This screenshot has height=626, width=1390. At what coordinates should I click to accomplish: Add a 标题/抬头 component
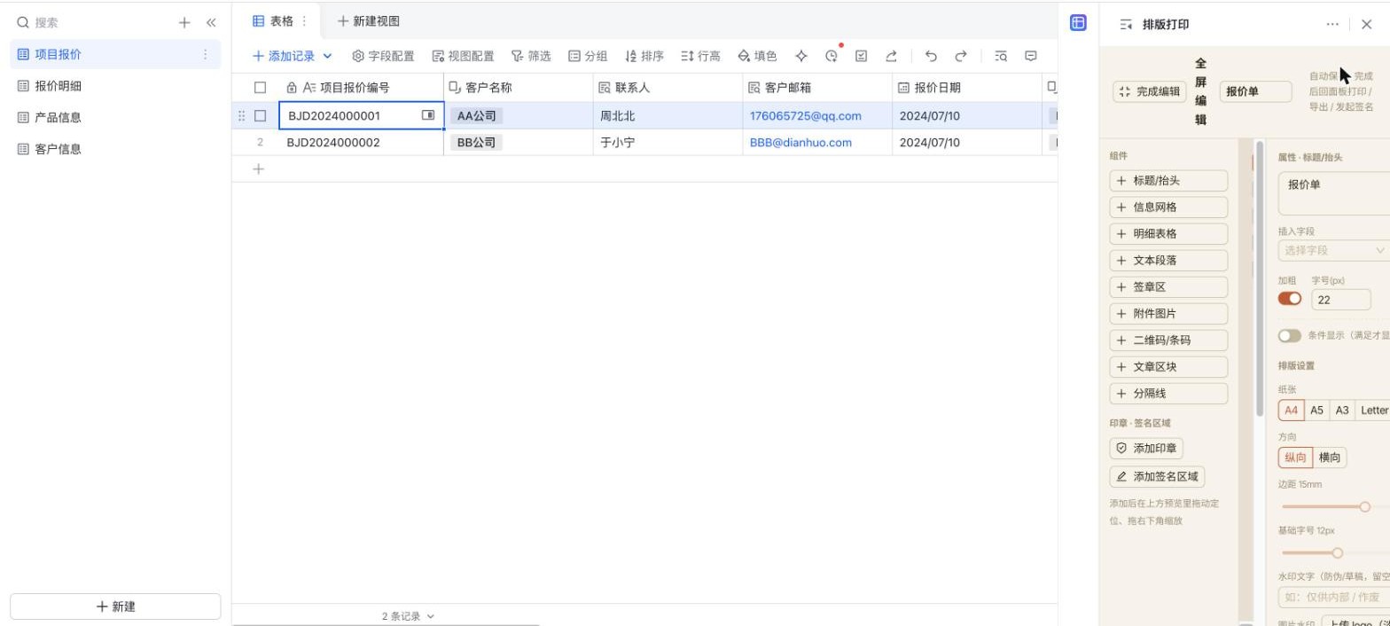(1168, 181)
